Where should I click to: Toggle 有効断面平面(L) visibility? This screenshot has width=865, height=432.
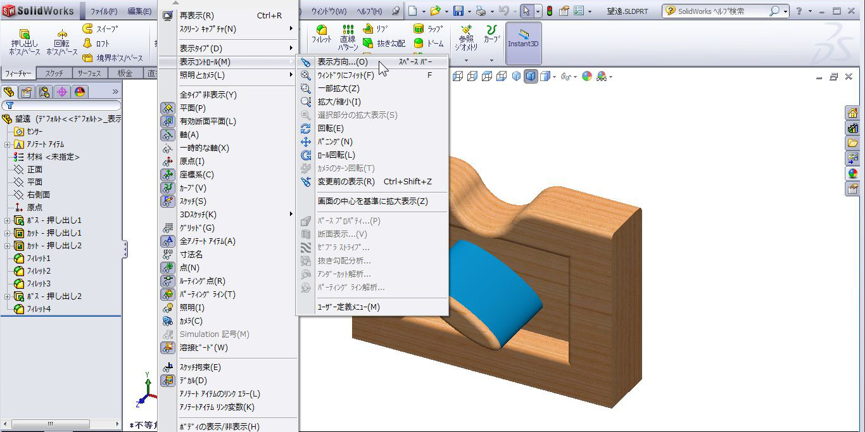(228, 122)
